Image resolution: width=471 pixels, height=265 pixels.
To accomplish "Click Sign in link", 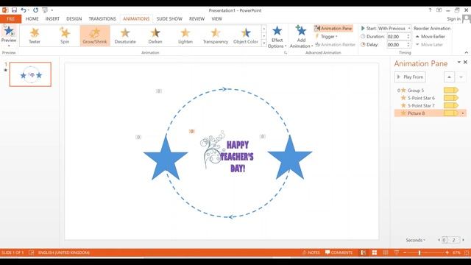I will 453,19.
